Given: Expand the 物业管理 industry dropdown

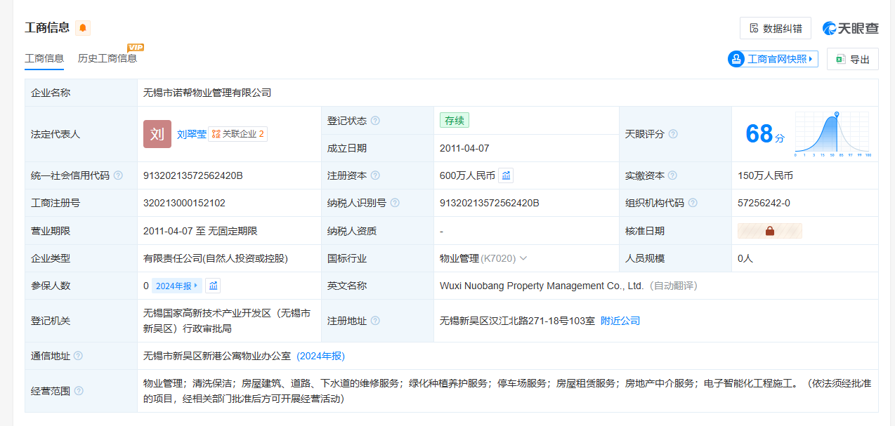Looking at the screenshot, I should click(x=523, y=258).
